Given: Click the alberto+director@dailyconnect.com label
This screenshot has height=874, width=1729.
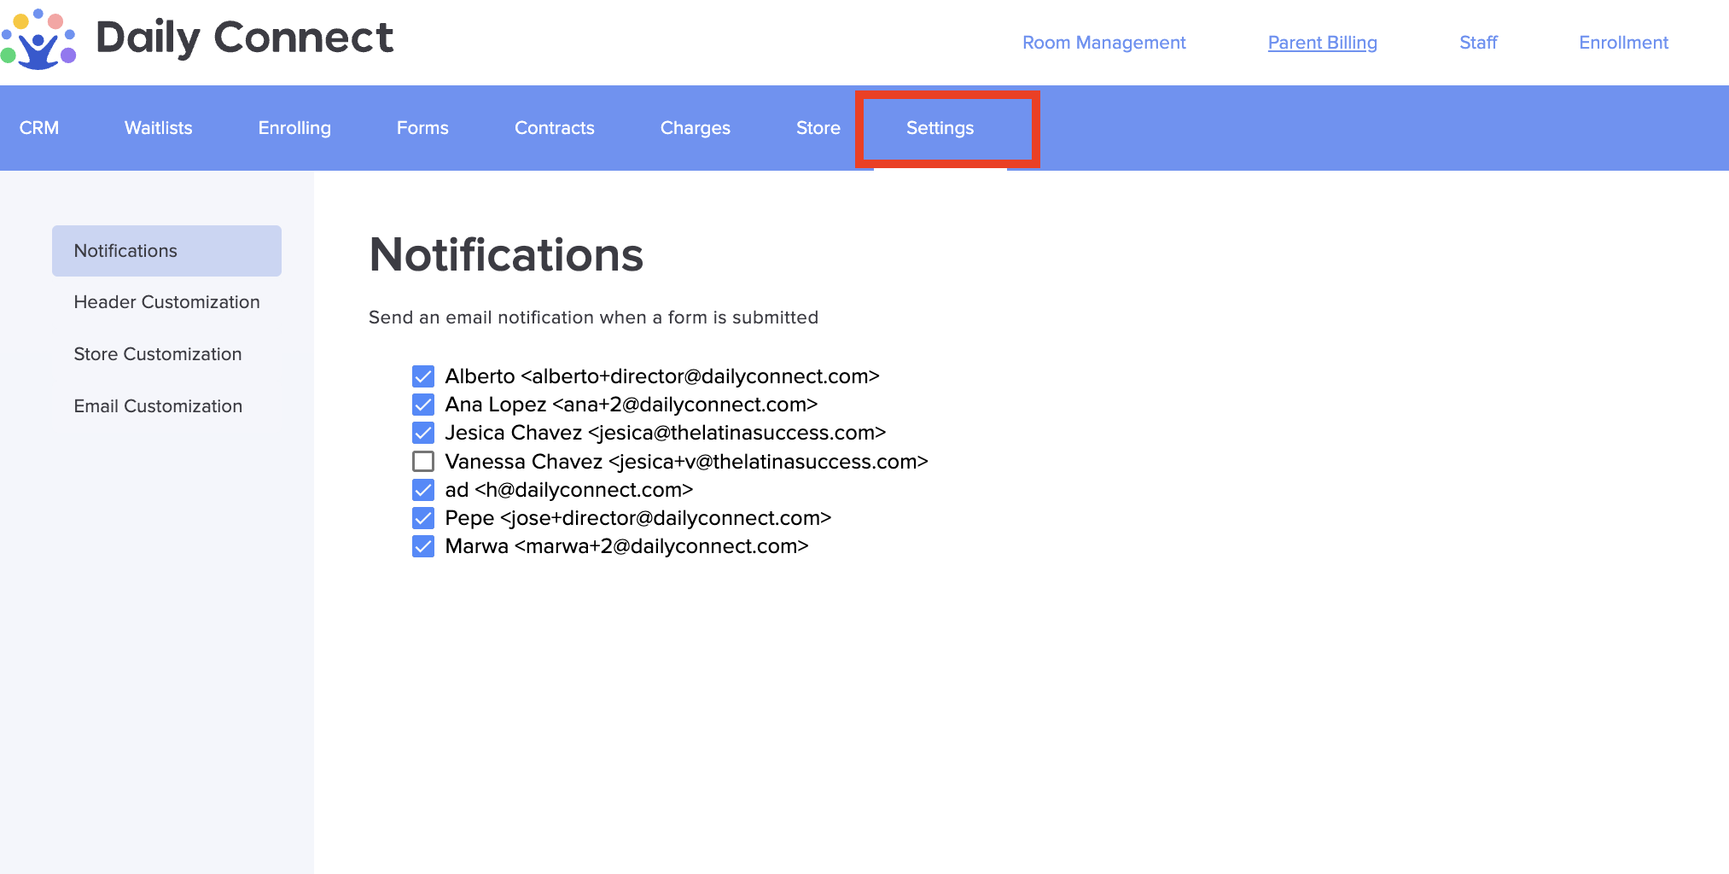Looking at the screenshot, I should point(662,376).
